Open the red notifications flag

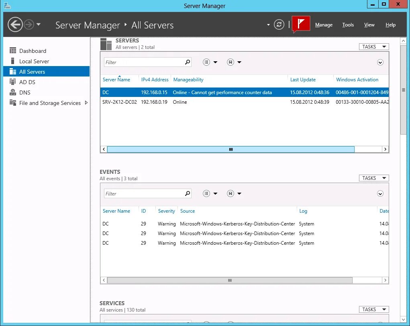[301, 24]
